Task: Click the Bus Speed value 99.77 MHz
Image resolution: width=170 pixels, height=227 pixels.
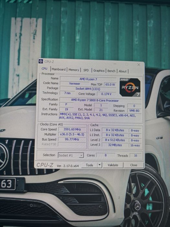Action: click(x=72, y=139)
